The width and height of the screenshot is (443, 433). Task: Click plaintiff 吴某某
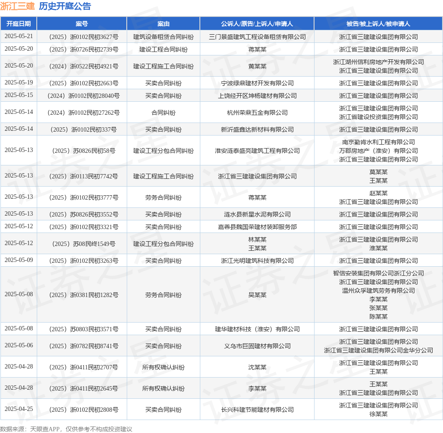[257, 295]
